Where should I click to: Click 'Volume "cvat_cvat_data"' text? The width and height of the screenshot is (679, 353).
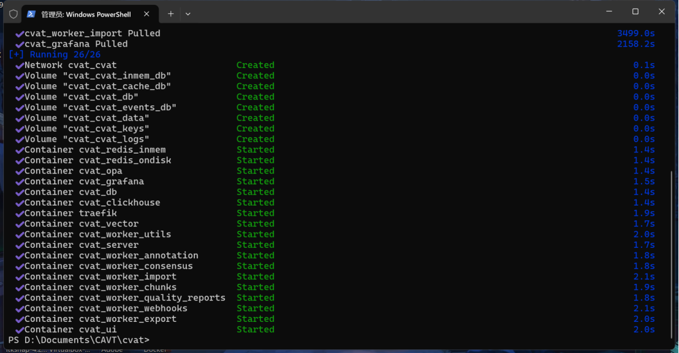pyautogui.click(x=86, y=118)
